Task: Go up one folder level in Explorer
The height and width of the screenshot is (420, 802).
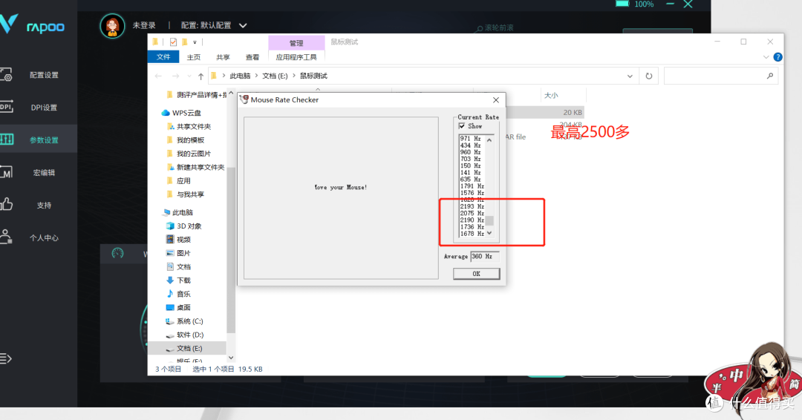Action: 200,76
